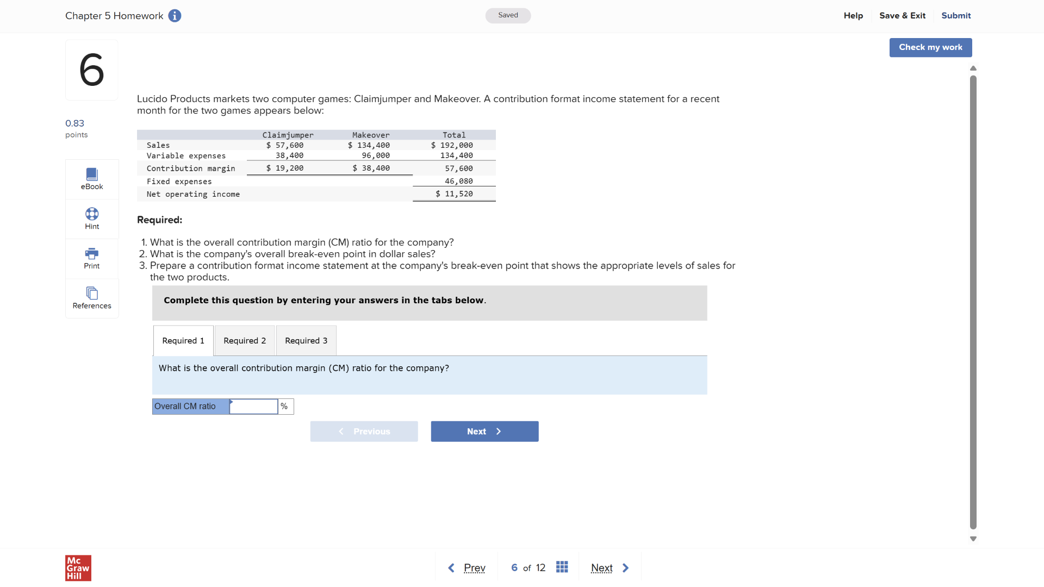Click the info icon next to Chapter 5 Homework
The height and width of the screenshot is (587, 1044).
[175, 16]
